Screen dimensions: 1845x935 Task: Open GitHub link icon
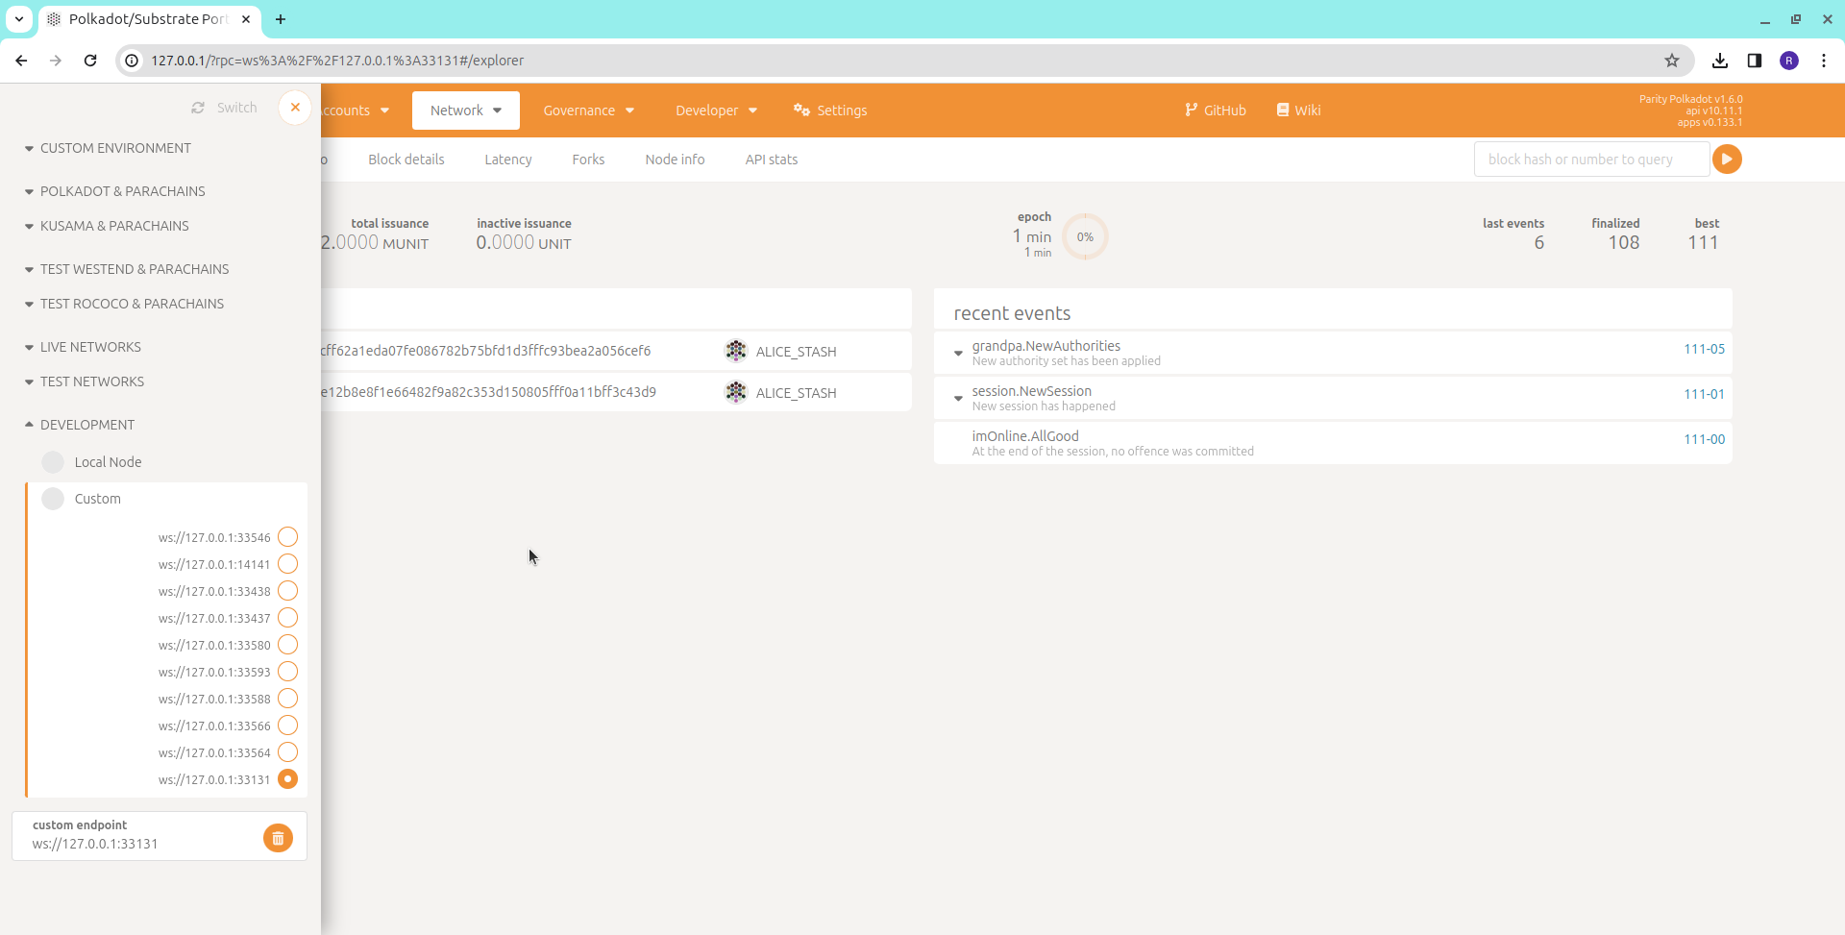1192,110
